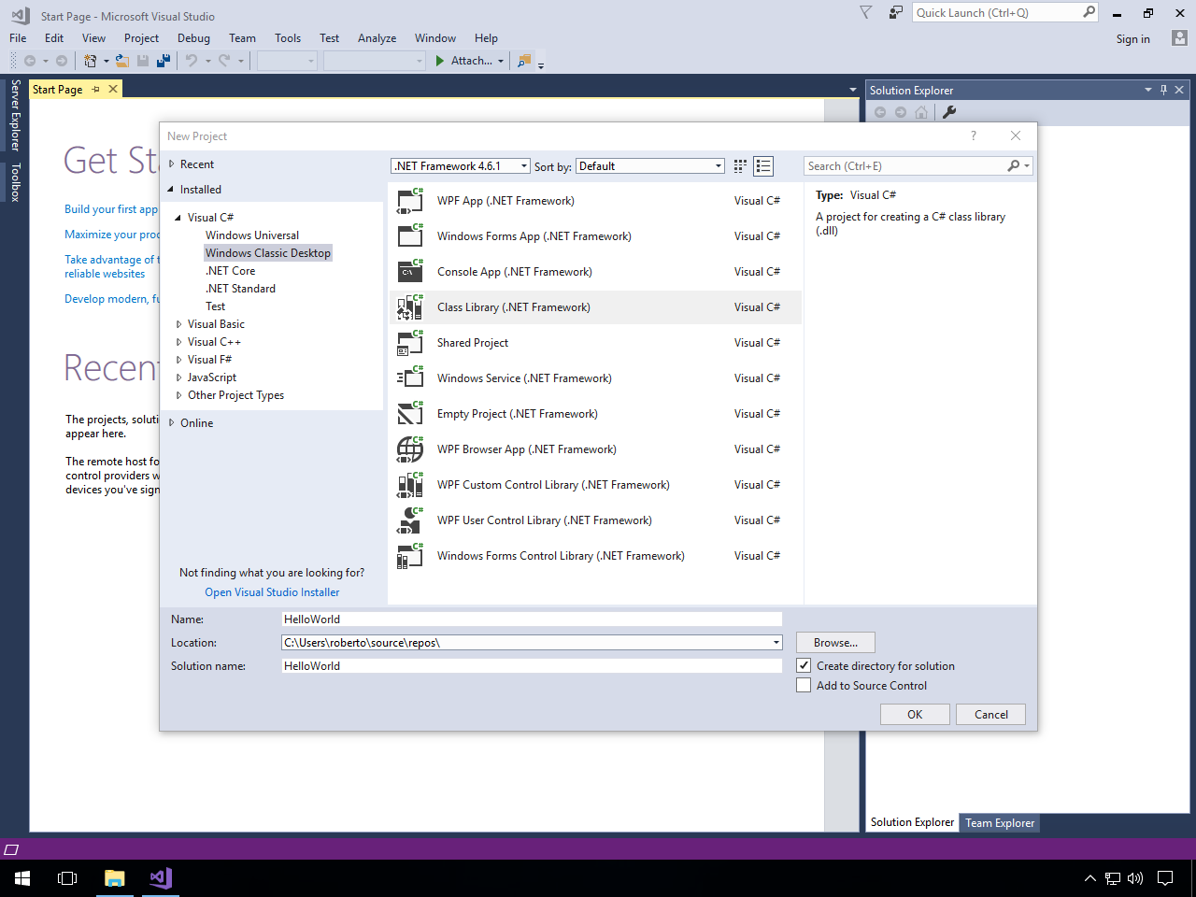Viewport: 1196px width, 897px height.
Task: Expand the Online templates section
Action: pos(172,423)
